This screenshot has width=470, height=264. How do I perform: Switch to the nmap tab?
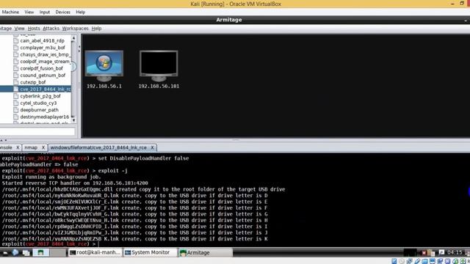[31, 147]
